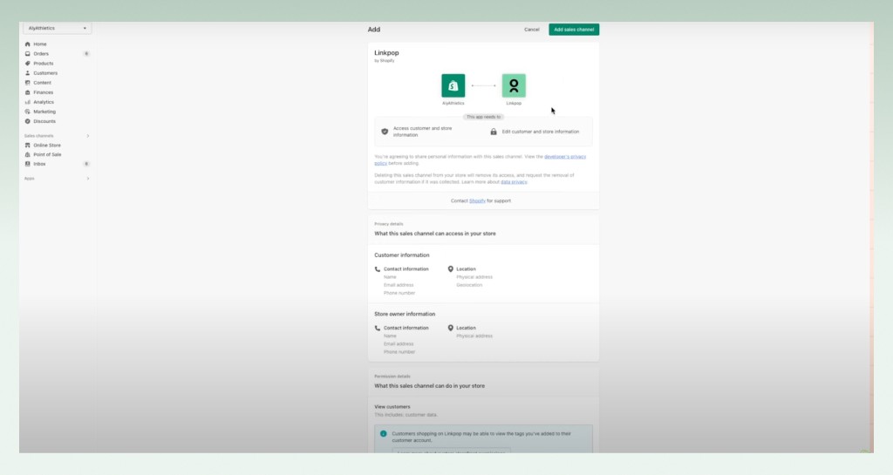Click the Shopify support link
This screenshot has height=475, width=893.
(x=477, y=200)
